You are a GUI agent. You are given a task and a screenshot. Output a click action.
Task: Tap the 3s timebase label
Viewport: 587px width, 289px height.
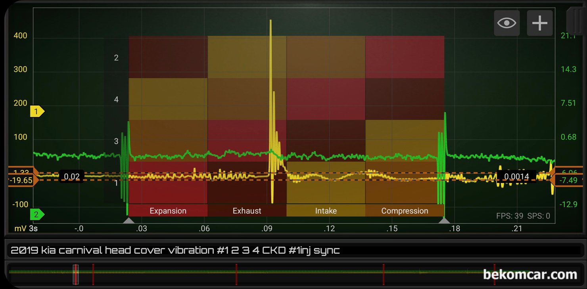(x=33, y=229)
